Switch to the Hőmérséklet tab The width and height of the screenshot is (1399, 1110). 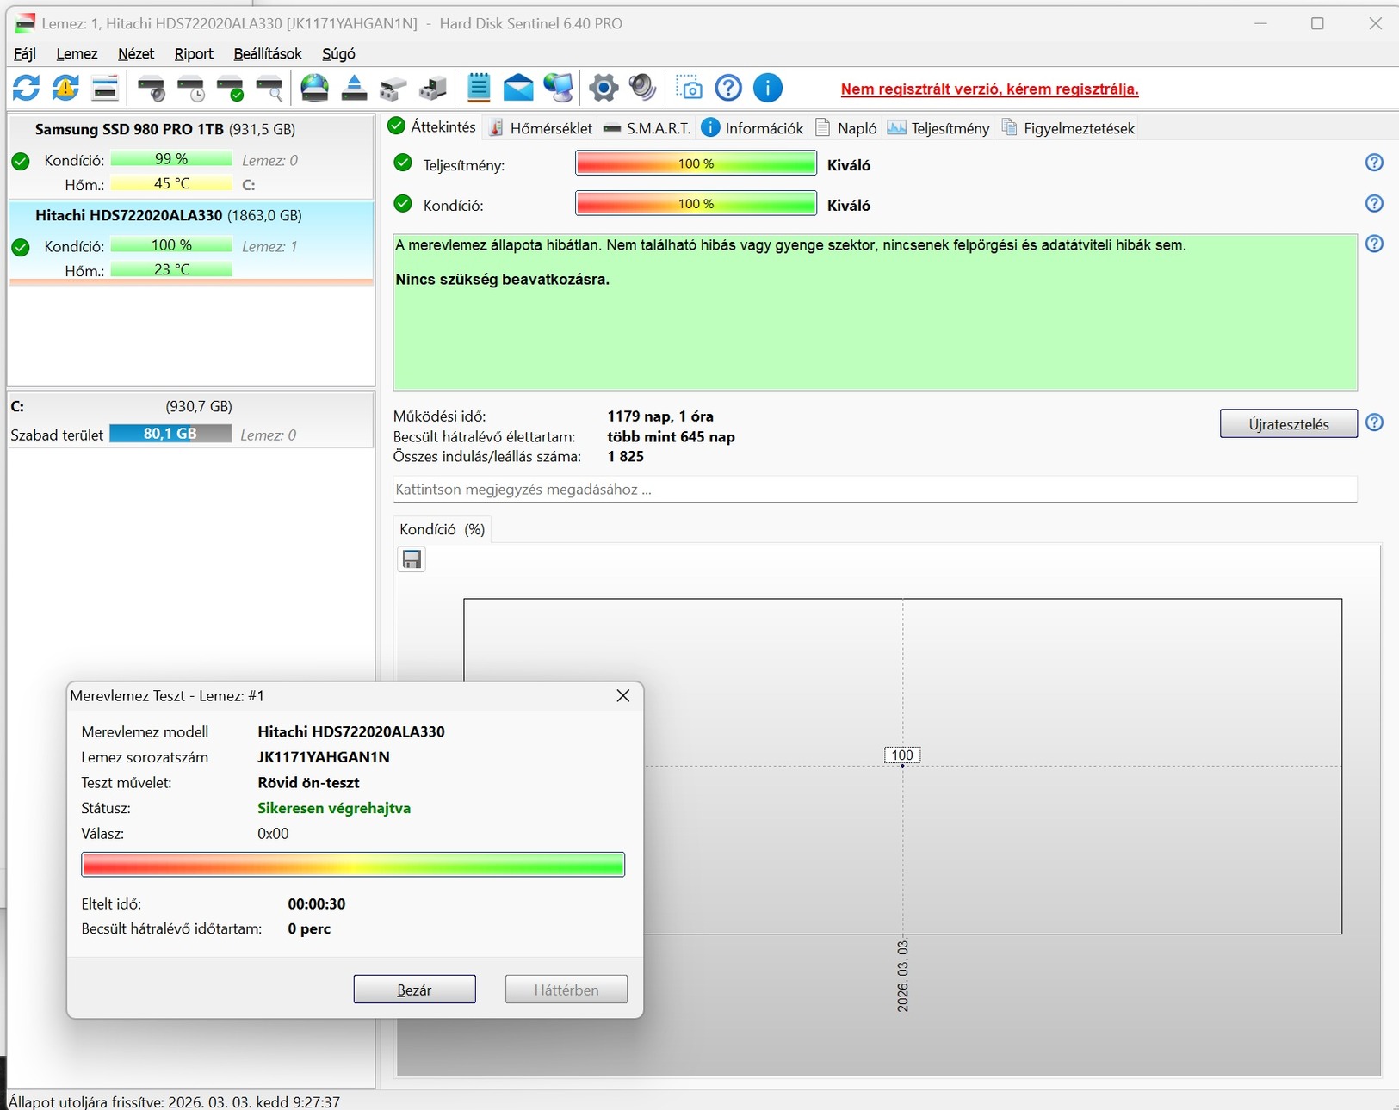pyautogui.click(x=541, y=128)
